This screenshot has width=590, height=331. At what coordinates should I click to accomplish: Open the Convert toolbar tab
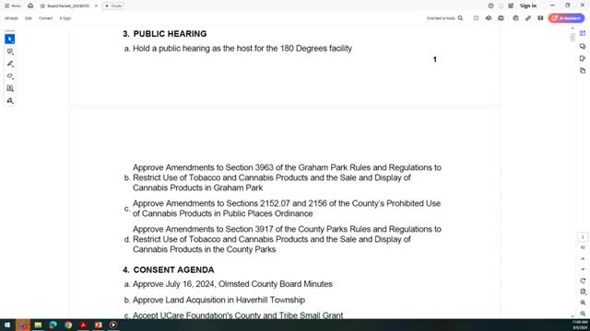pos(45,18)
